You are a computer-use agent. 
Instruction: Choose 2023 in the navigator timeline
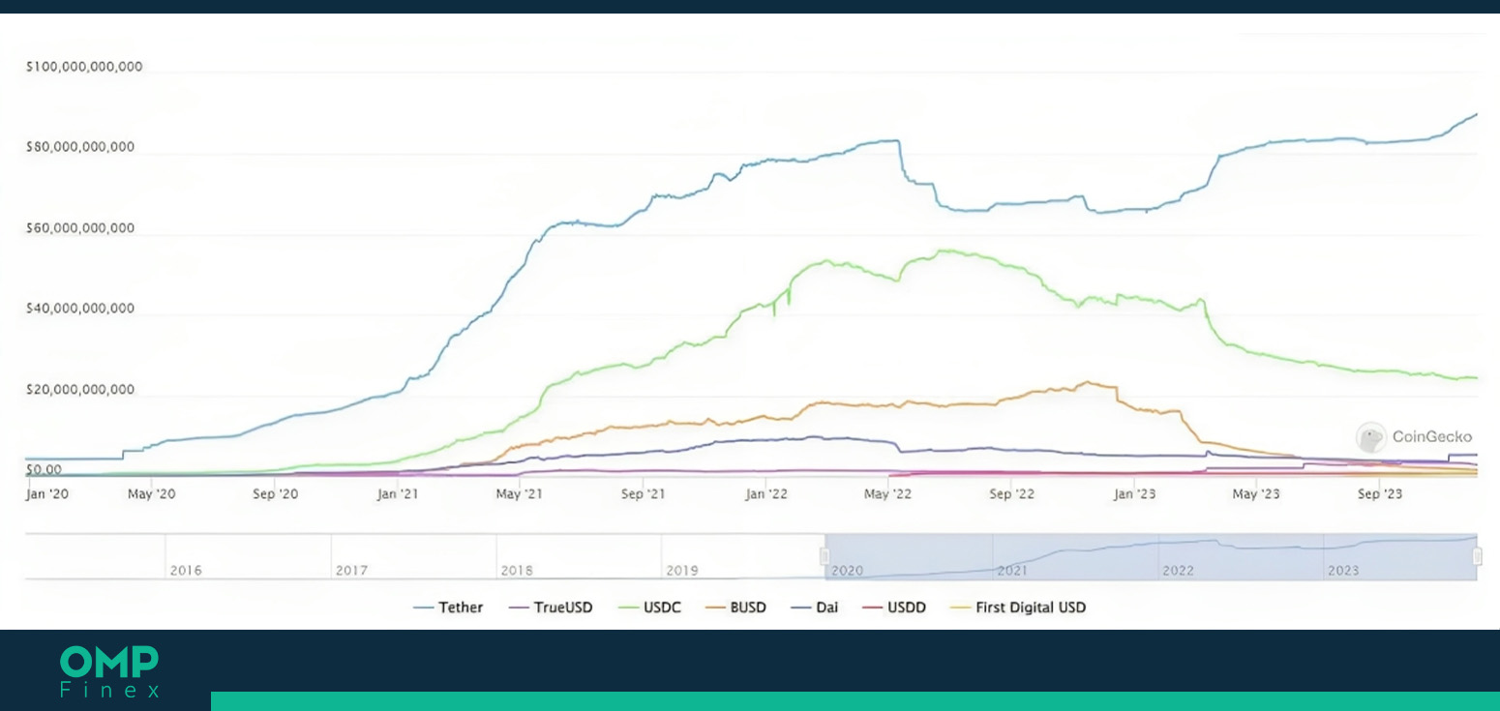(x=1343, y=571)
